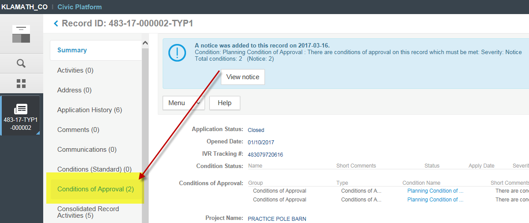Open the Summary tab
Screen dimensions: 529x223
[72, 50]
